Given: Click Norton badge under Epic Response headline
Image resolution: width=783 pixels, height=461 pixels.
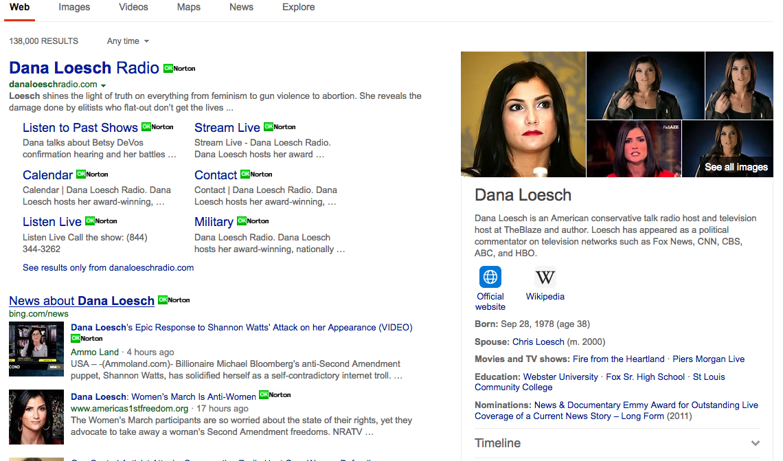Looking at the screenshot, I should tap(87, 339).
